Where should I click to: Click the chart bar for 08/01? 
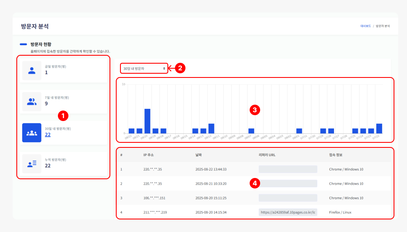(299, 131)
